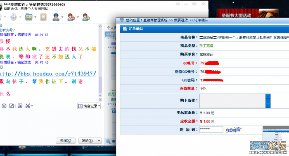This screenshot has height=156, width=289.
Task: Click the 9845 captcha image
Action: 234,130
